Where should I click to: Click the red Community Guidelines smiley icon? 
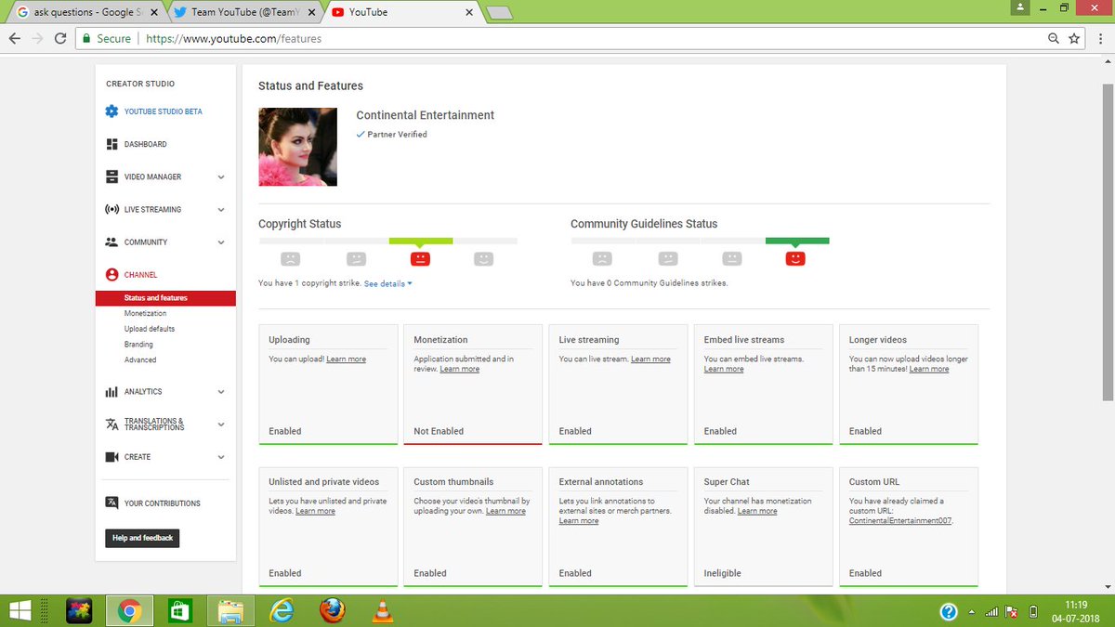click(794, 259)
